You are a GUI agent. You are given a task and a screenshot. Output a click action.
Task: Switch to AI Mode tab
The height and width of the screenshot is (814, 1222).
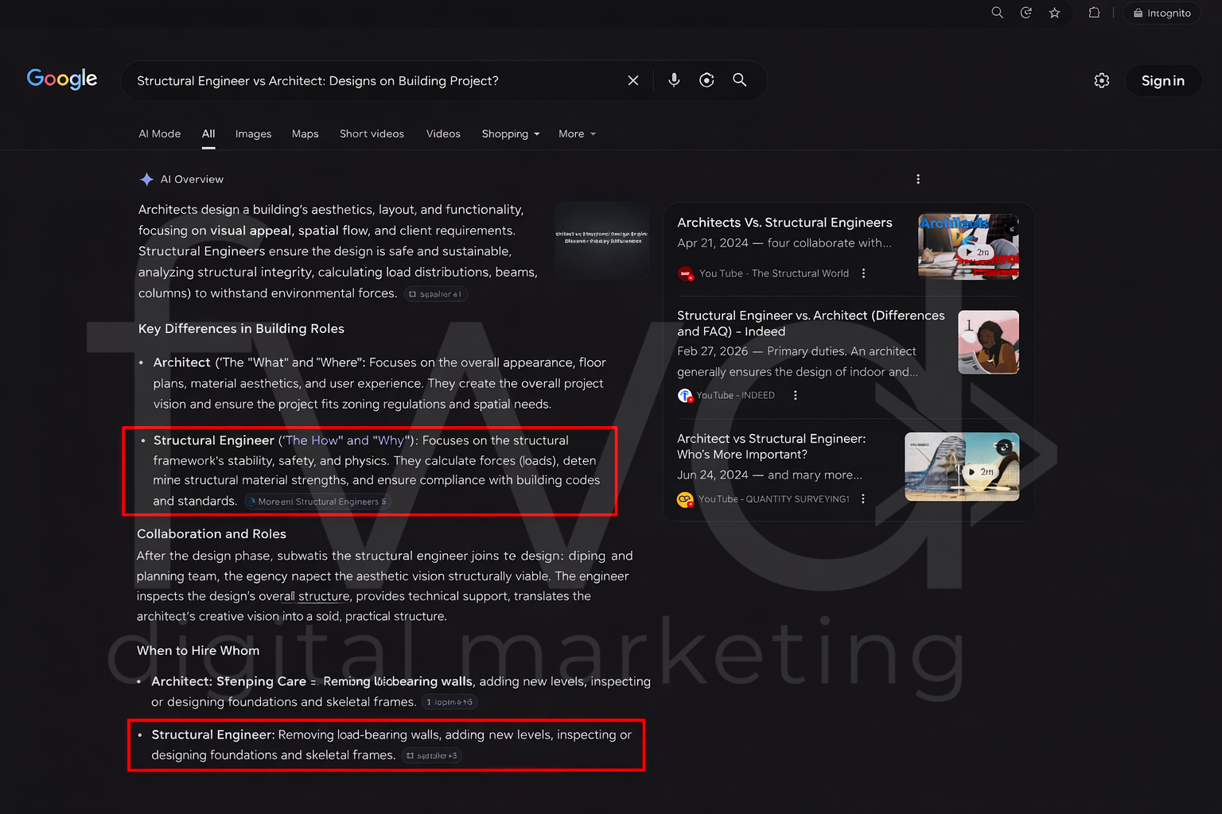[x=160, y=134]
